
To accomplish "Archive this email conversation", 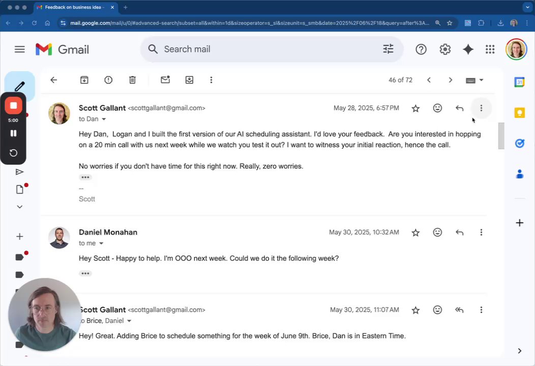I will tap(84, 80).
